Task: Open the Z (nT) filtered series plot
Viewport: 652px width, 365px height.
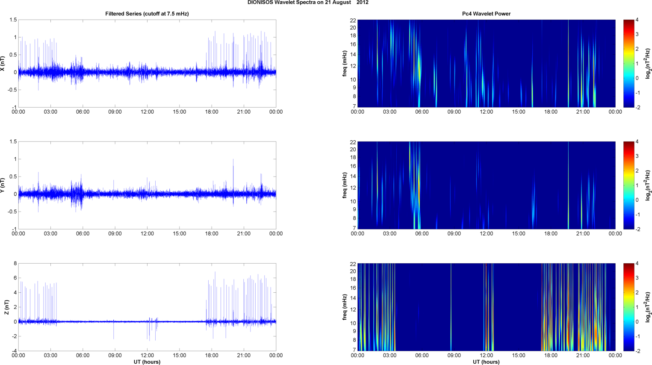Action: [x=147, y=307]
